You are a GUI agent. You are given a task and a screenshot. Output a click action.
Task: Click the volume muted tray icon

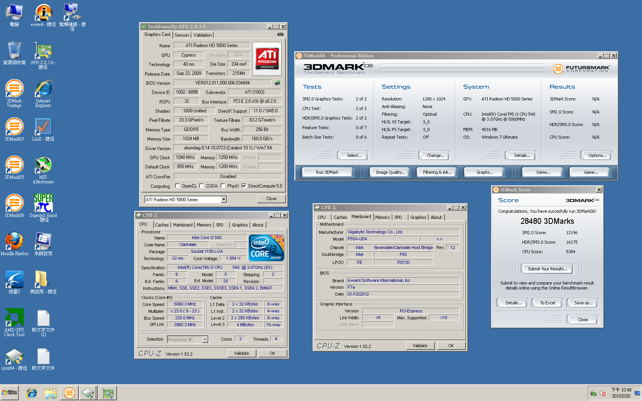603,393
